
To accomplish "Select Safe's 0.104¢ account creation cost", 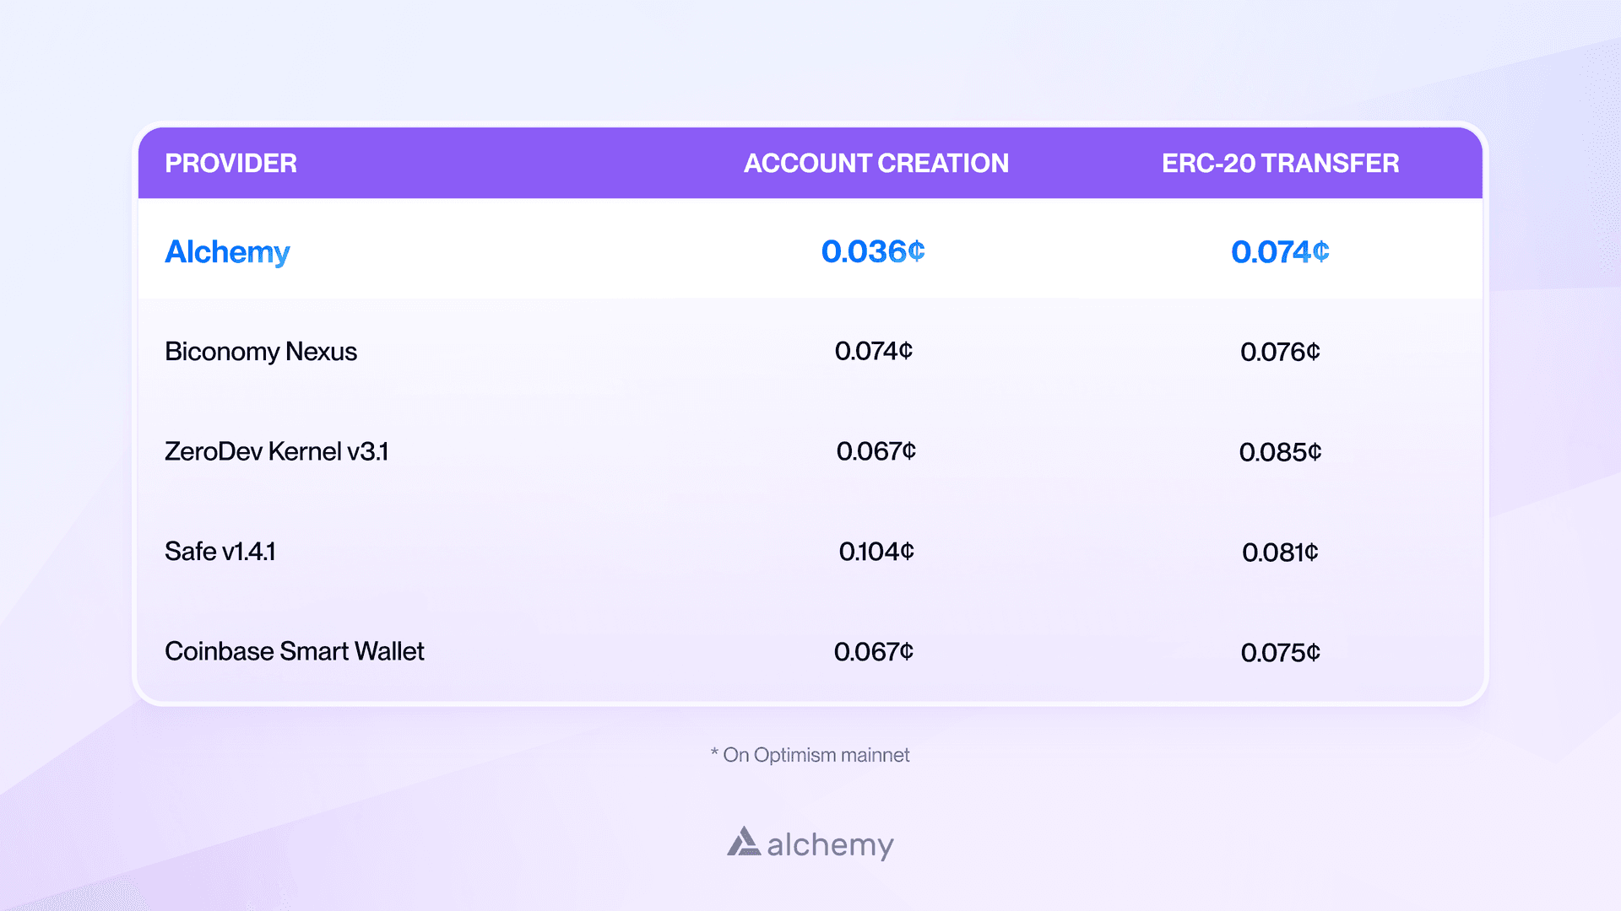I will [x=876, y=552].
